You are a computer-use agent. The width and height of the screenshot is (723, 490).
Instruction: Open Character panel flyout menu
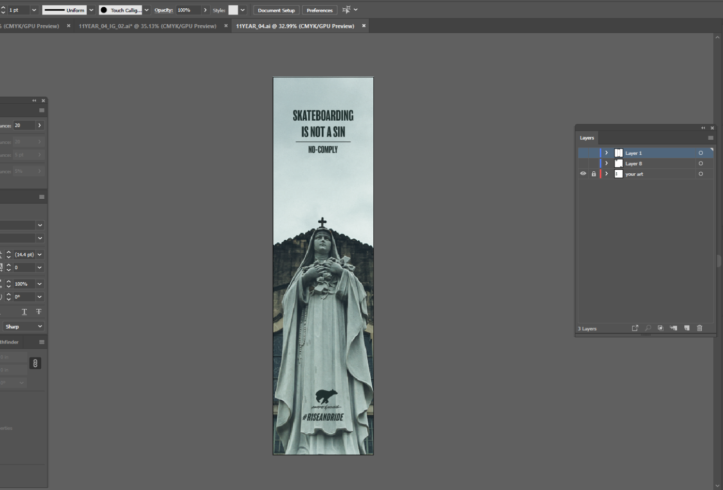click(42, 197)
